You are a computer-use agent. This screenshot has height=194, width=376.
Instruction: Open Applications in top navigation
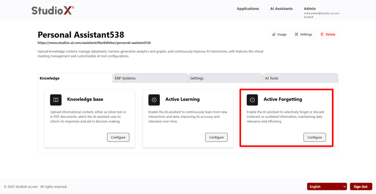click(248, 9)
